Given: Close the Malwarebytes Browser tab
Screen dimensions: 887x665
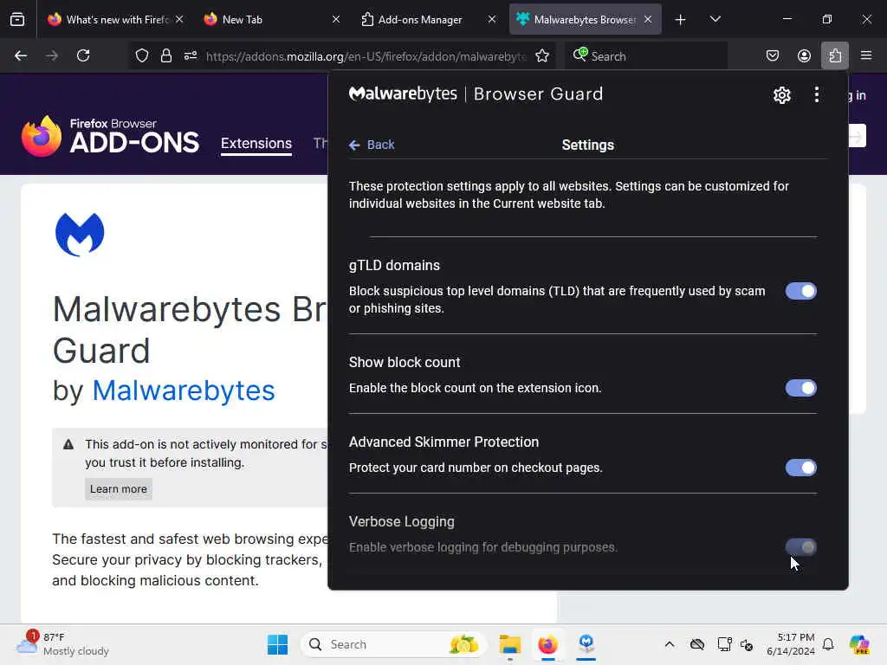Looking at the screenshot, I should click(648, 19).
